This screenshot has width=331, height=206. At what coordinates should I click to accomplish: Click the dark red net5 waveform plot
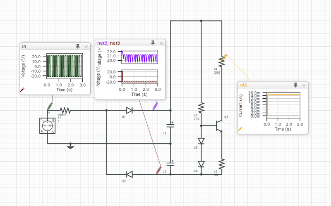pyautogui.click(x=139, y=77)
